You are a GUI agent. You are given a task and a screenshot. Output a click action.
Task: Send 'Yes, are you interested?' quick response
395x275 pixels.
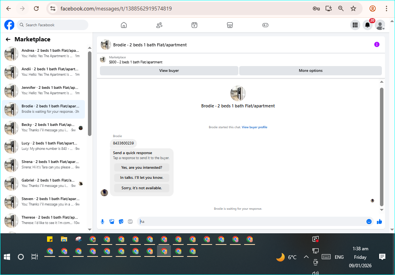click(x=142, y=167)
